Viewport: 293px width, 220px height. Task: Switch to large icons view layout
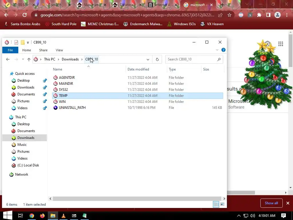click(x=222, y=204)
